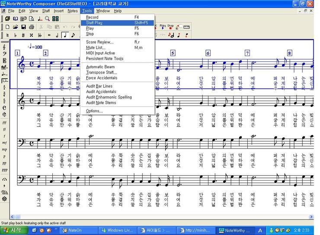This screenshot has height=235, width=320.
Task: Select eighth note duration
Action: [x=73, y=35]
